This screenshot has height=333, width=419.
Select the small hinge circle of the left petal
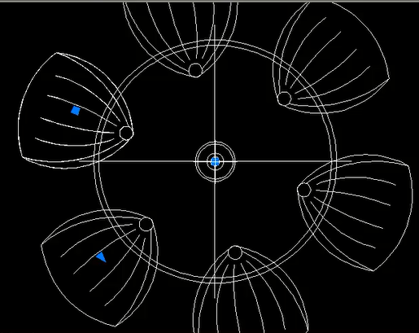126,133
